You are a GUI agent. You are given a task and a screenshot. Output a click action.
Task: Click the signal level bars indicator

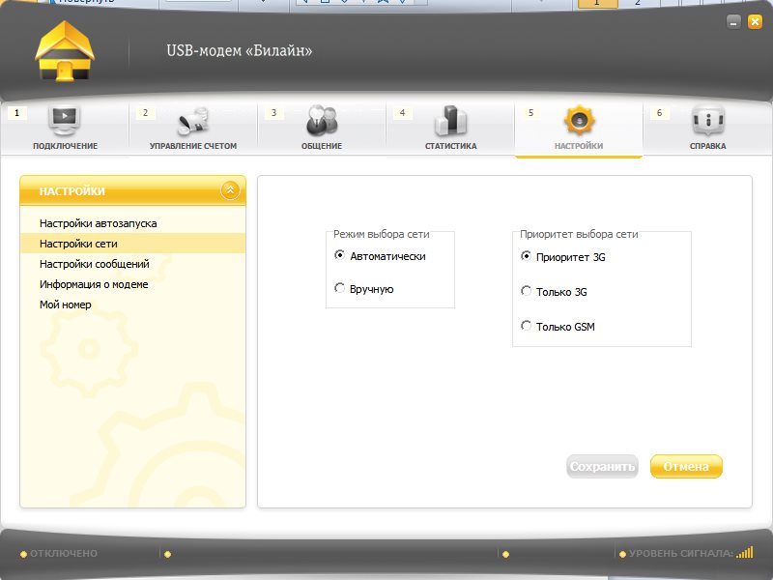(x=745, y=552)
